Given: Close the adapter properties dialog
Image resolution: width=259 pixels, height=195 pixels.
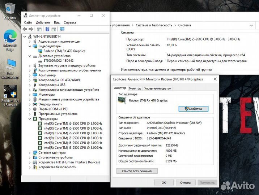Looking at the screenshot, I should [x=215, y=79].
